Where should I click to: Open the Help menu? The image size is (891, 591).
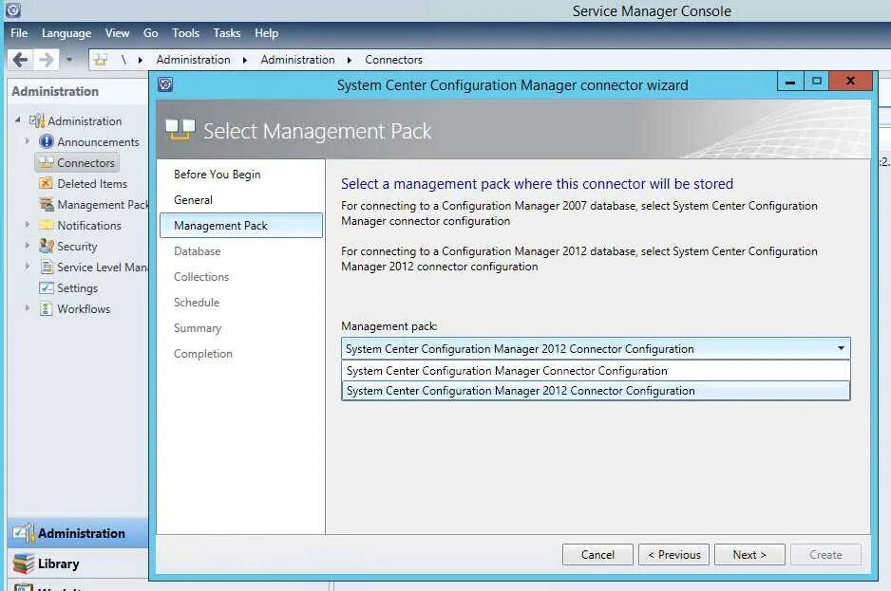tap(267, 33)
